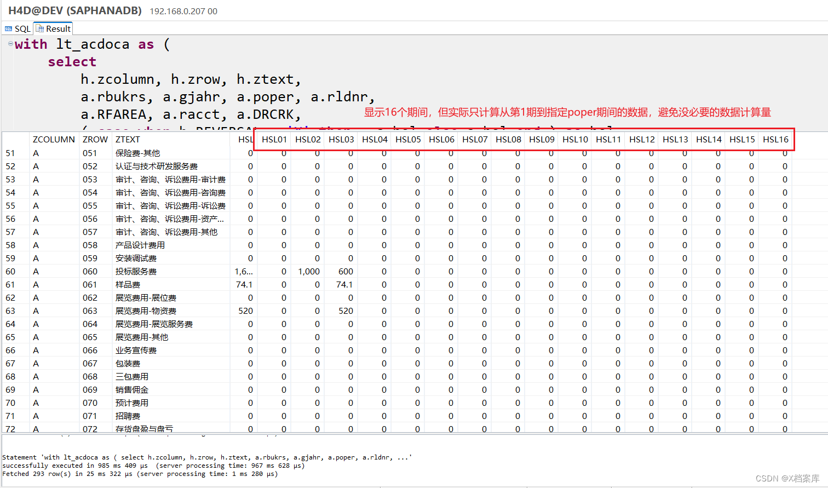Viewport: 828px width, 488px height.
Task: Click the '审计、咨询、诉讼费用-审计费' cell
Action: coord(170,179)
